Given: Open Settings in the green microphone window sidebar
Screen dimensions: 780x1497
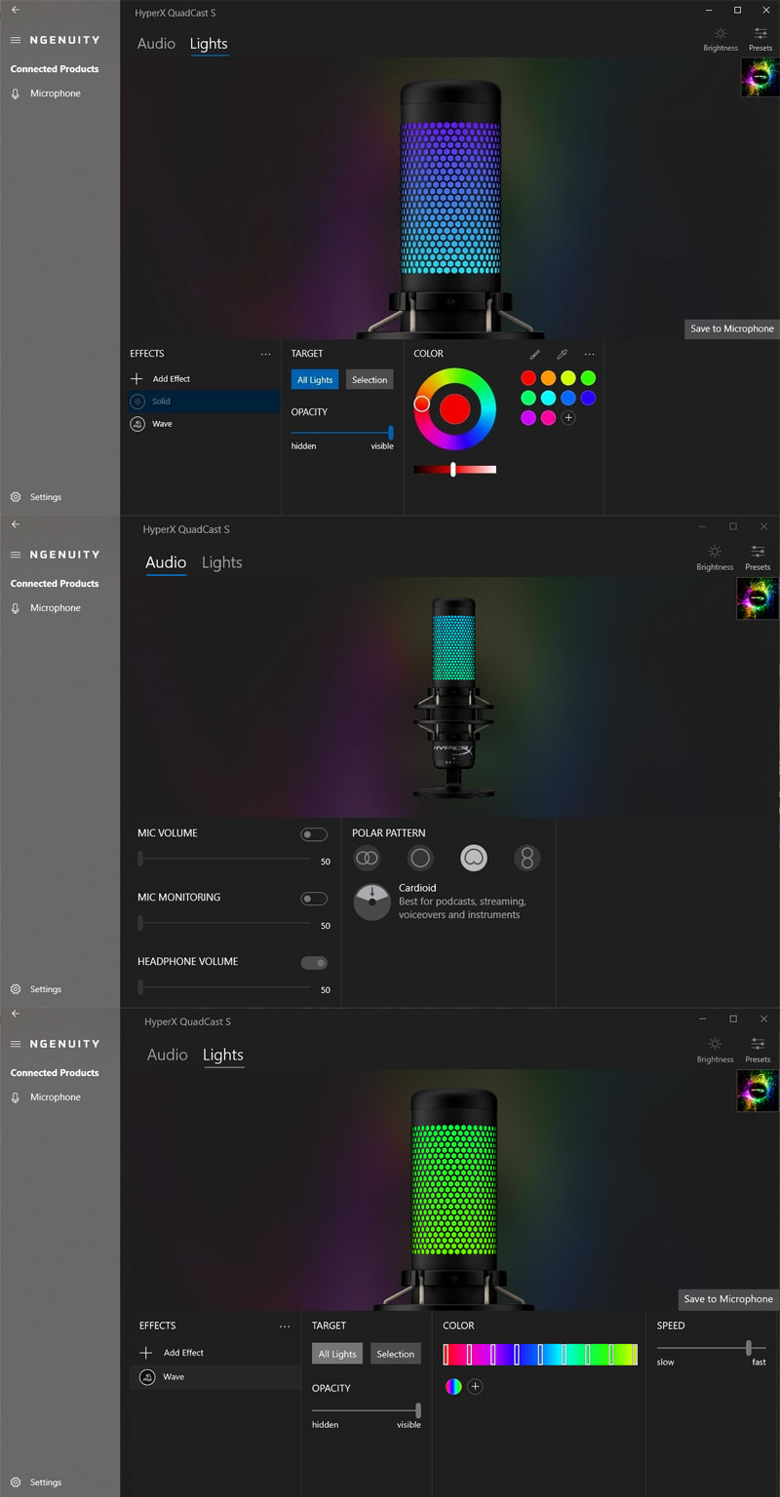Looking at the screenshot, I should click(36, 1482).
